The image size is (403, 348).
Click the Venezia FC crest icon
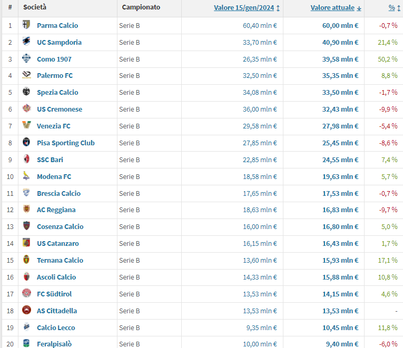[x=26, y=126]
